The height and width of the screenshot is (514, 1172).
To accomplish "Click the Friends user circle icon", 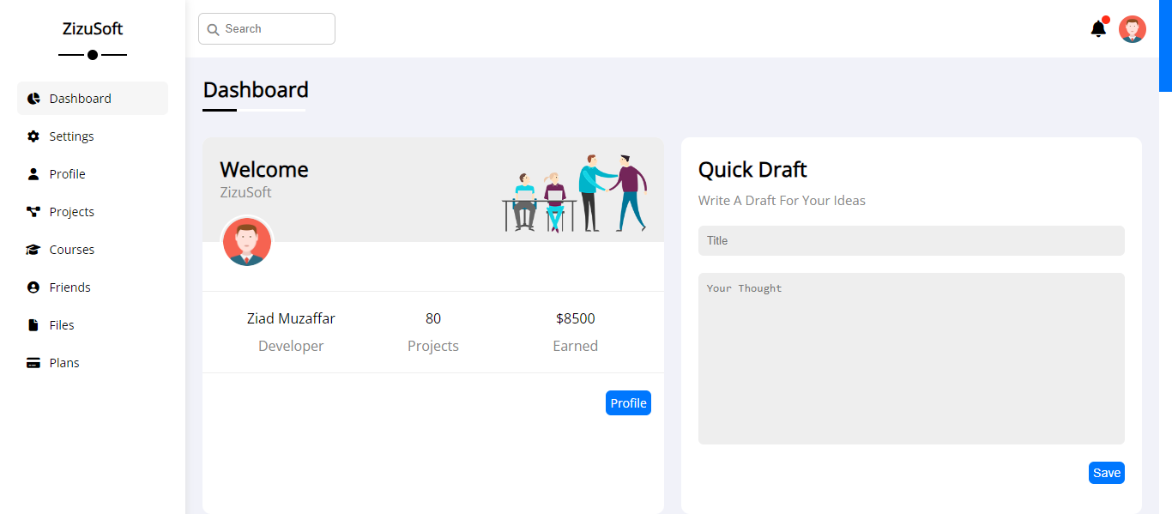I will 33,287.
